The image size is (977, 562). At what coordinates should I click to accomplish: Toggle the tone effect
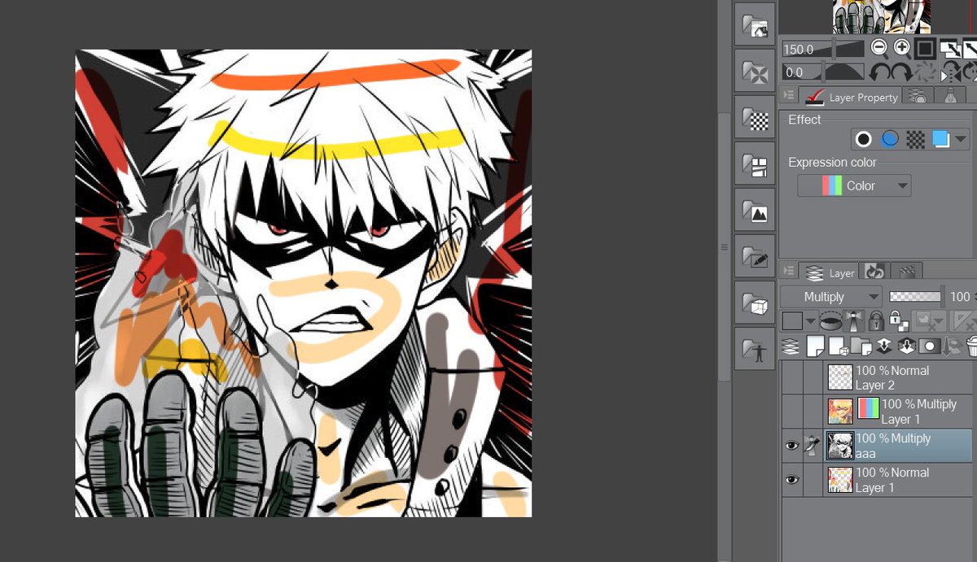click(916, 139)
